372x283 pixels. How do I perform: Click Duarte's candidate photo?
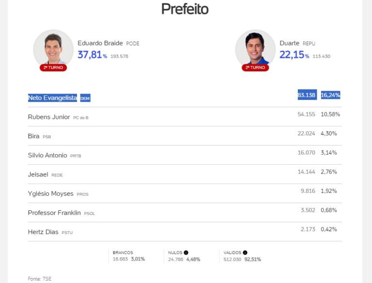(x=255, y=49)
